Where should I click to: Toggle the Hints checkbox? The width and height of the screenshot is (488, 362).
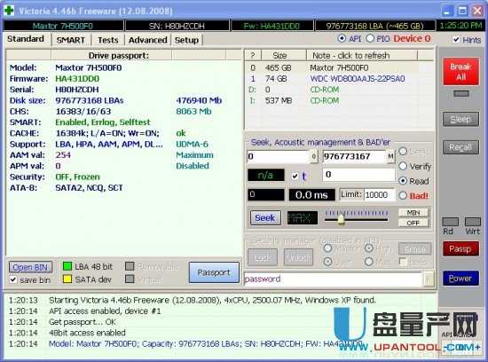coord(456,40)
